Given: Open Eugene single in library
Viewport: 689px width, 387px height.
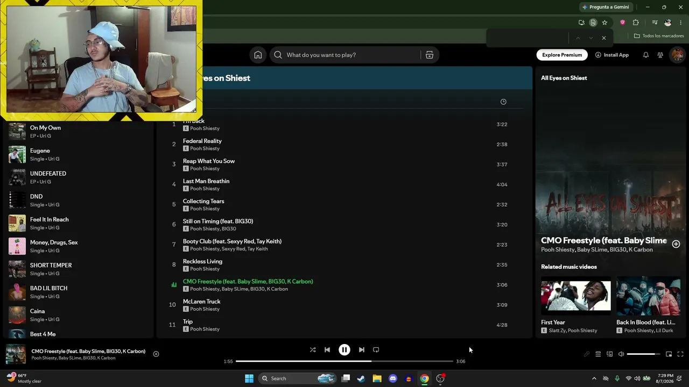Looking at the screenshot, I should [x=78, y=155].
